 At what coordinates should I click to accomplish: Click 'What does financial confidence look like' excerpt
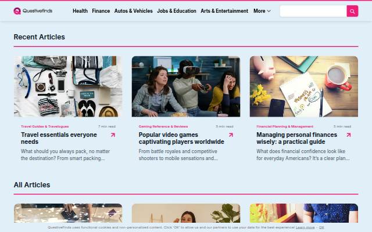(303, 155)
